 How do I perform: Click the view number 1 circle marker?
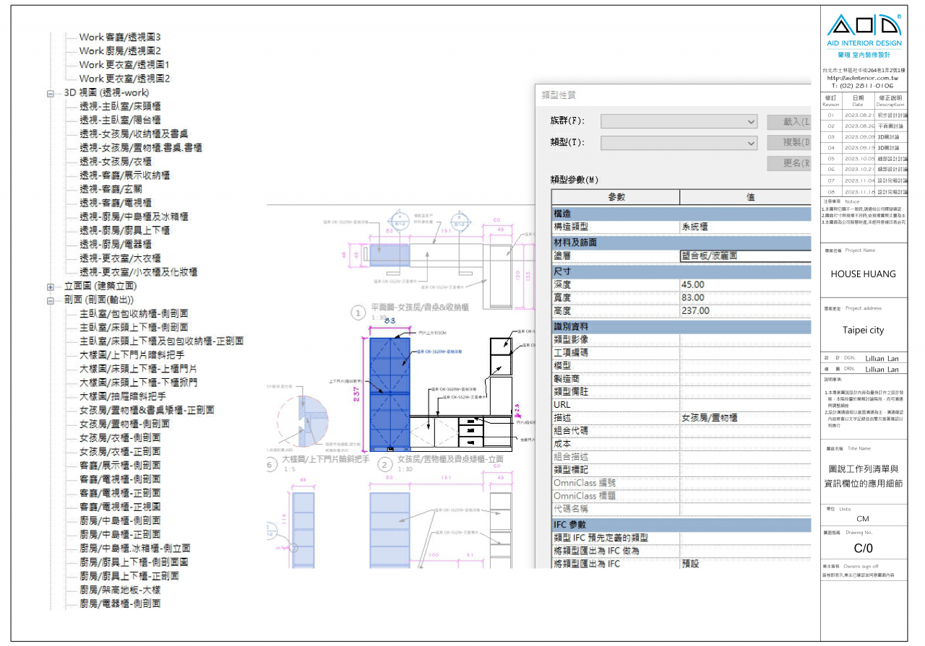(x=358, y=313)
